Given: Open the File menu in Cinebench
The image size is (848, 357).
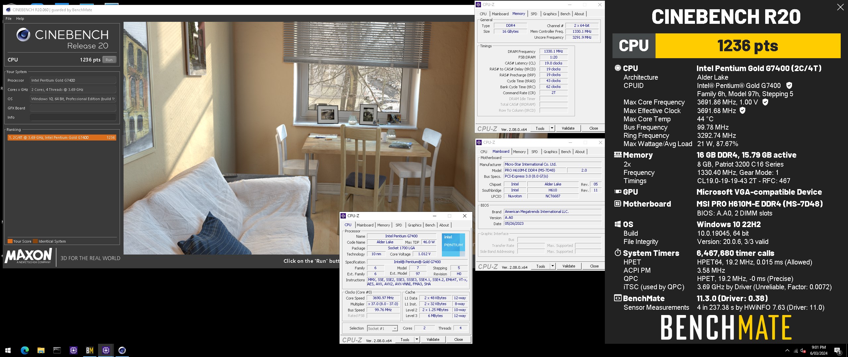Looking at the screenshot, I should click(x=9, y=19).
